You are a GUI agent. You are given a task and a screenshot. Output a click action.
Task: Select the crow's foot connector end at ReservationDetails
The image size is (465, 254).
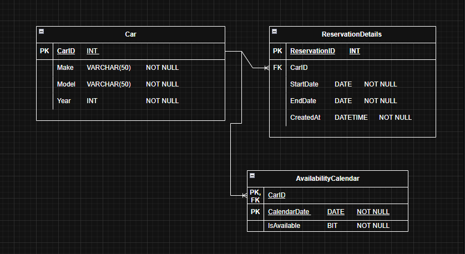[x=266, y=68]
